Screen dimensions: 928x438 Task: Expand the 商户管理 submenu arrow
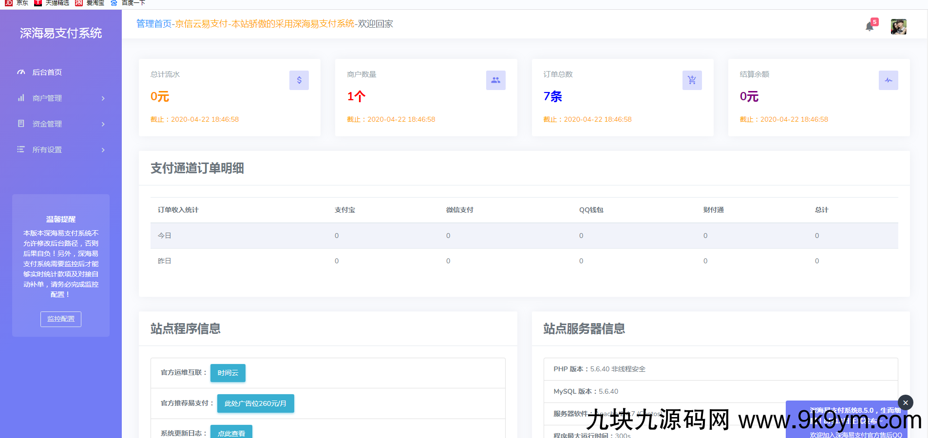103,98
